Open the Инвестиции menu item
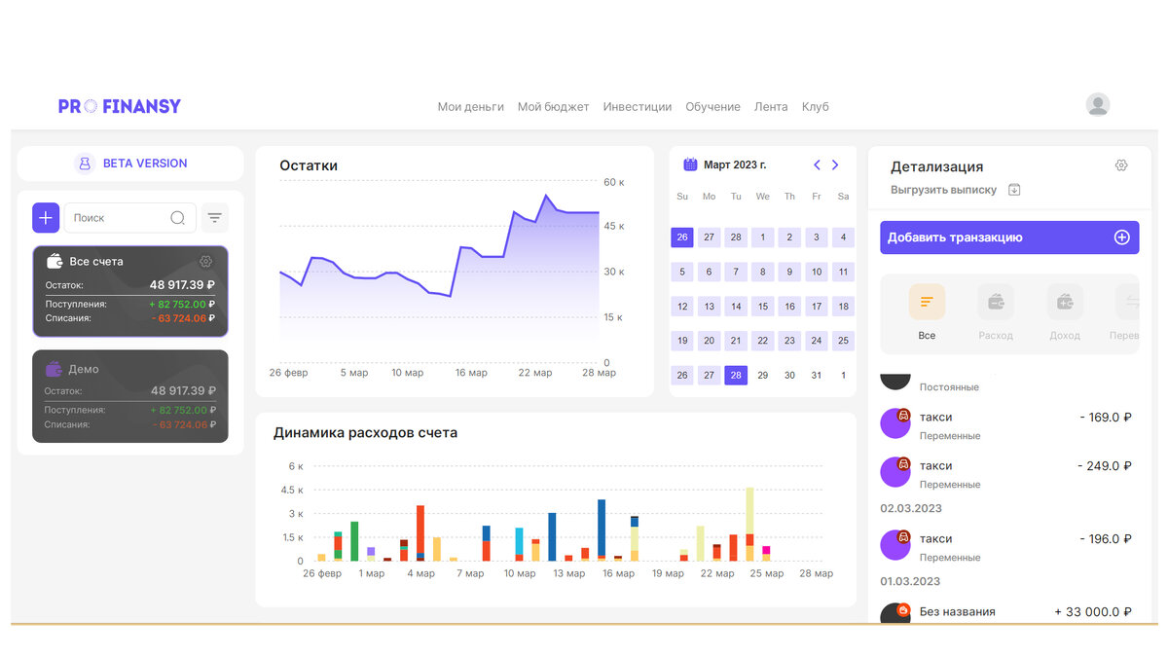 [x=638, y=107]
